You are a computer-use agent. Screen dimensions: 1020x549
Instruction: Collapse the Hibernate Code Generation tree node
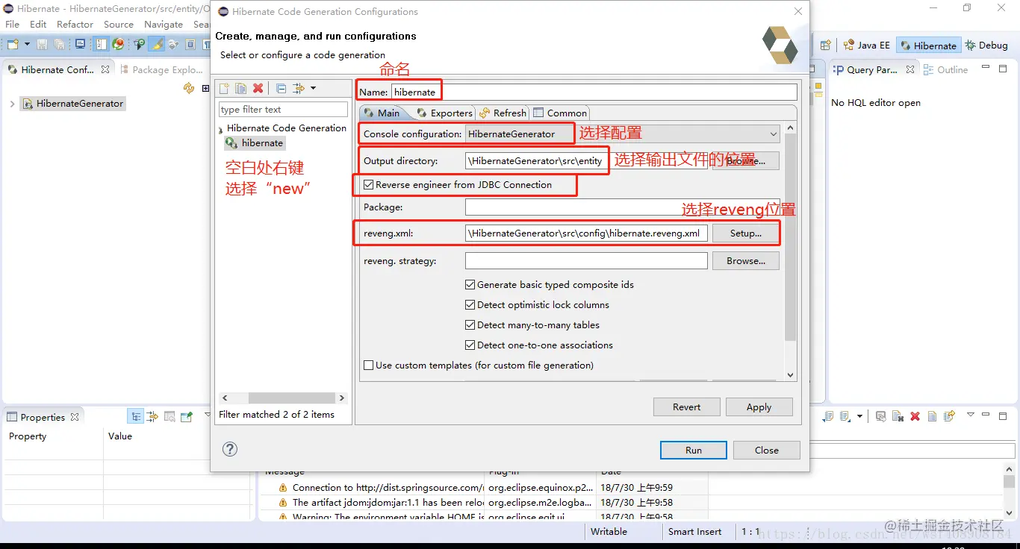tap(221, 130)
